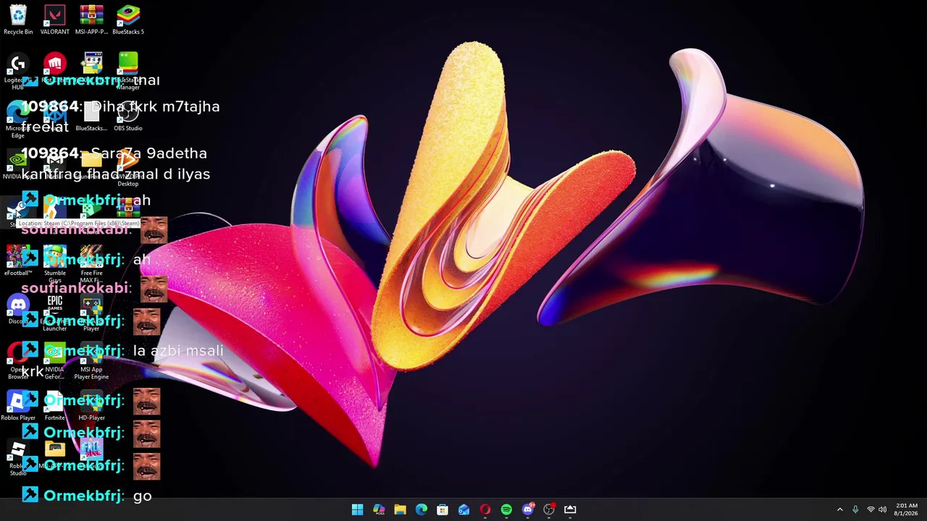Open BlueStacks 5 desktop shortcut
Image resolution: width=927 pixels, height=521 pixels.
coord(128,20)
